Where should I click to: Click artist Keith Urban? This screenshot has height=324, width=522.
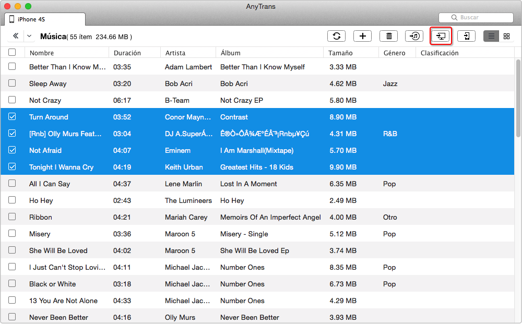(x=184, y=167)
